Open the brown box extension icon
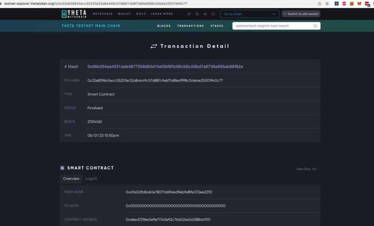 352,4
